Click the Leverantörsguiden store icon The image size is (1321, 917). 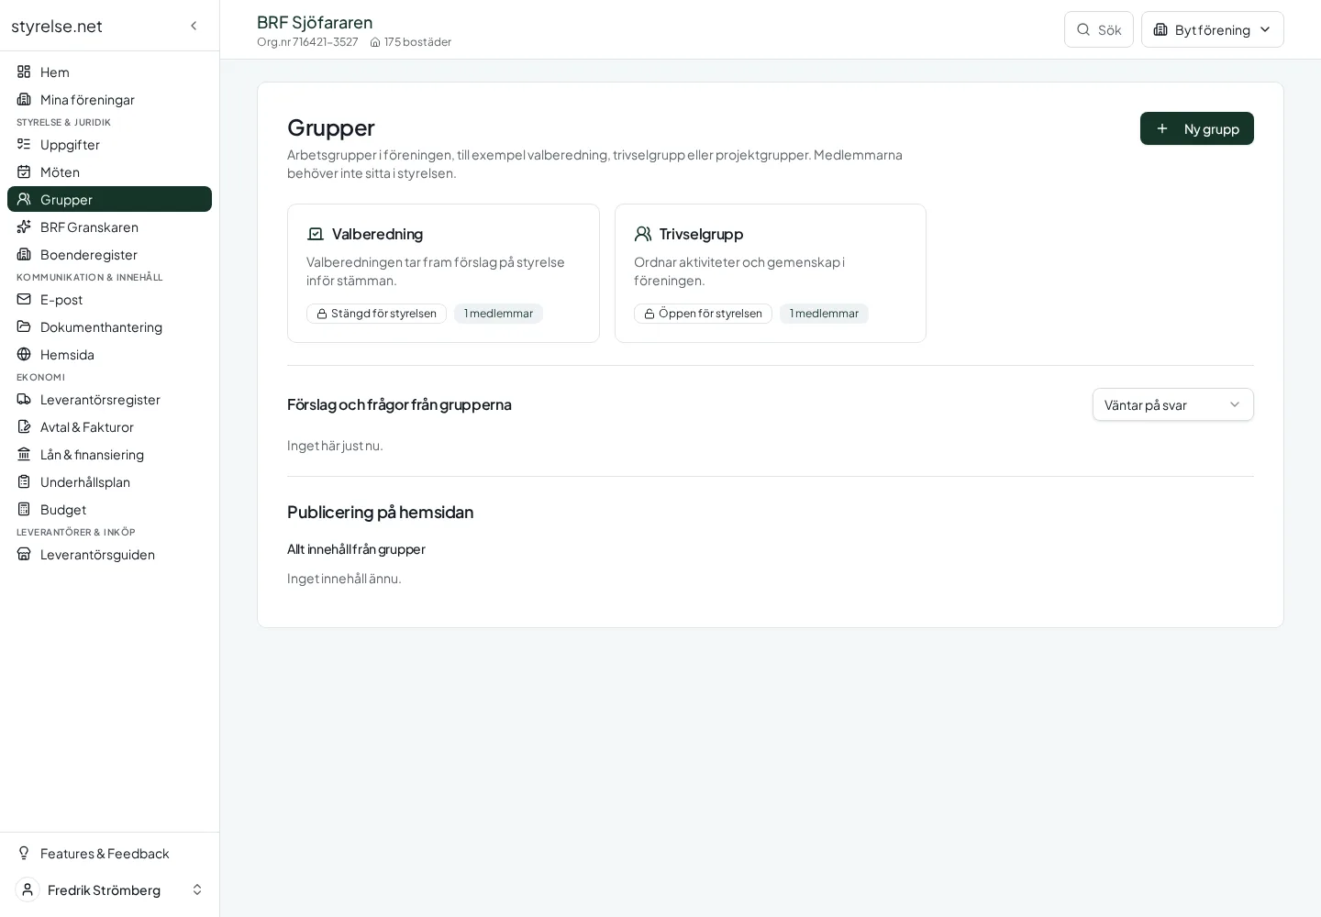(x=24, y=554)
